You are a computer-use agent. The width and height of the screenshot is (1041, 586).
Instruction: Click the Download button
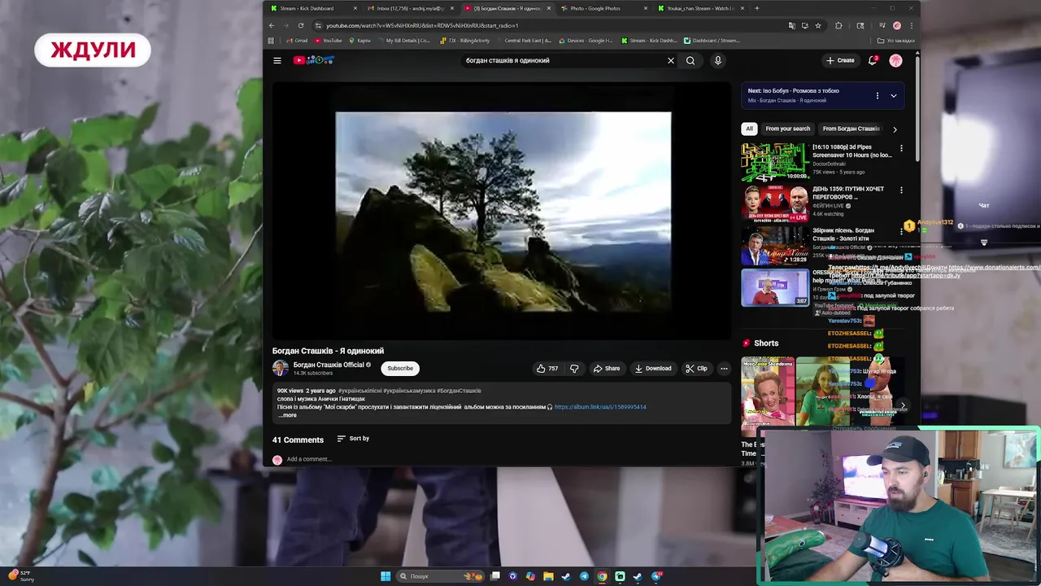pos(653,369)
